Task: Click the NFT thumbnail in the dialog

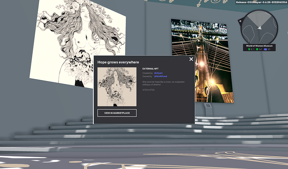Action: tap(117, 87)
